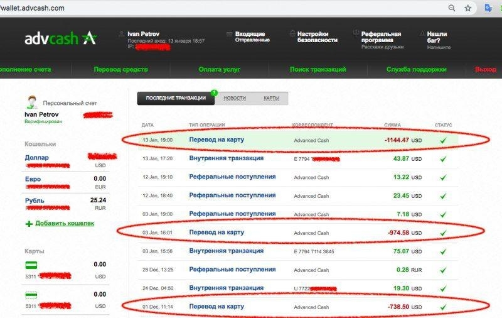Open Входящие messages link in header

tap(249, 33)
